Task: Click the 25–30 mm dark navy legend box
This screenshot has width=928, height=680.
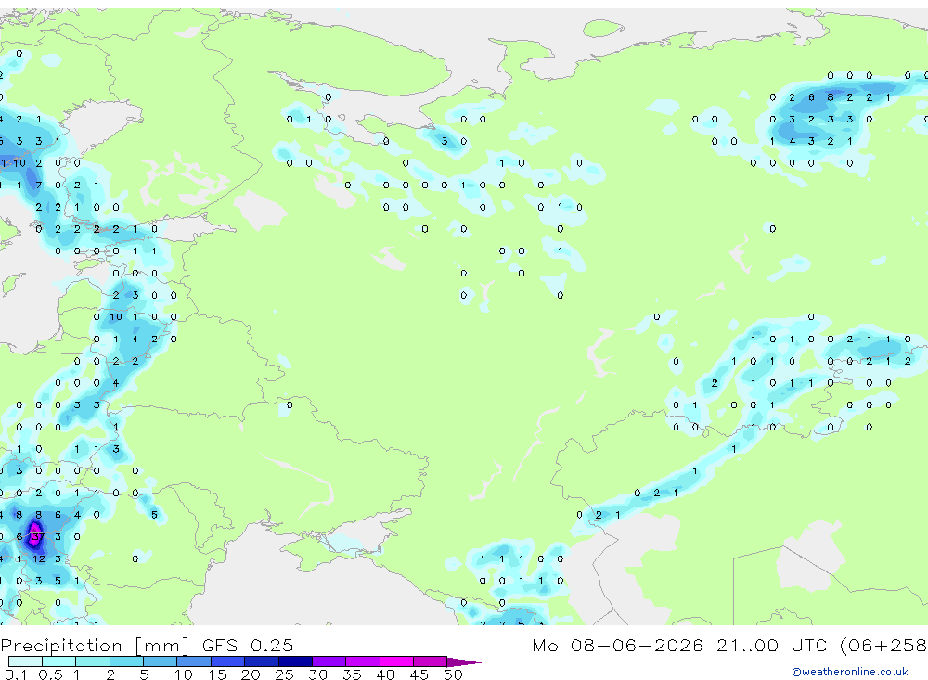Action: [296, 661]
